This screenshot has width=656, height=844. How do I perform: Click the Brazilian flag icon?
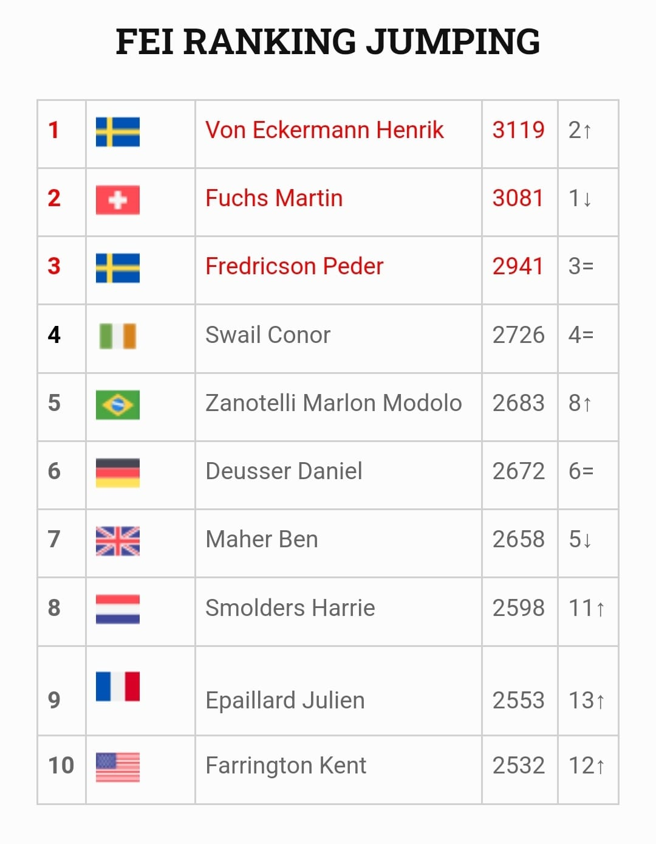[x=118, y=404]
